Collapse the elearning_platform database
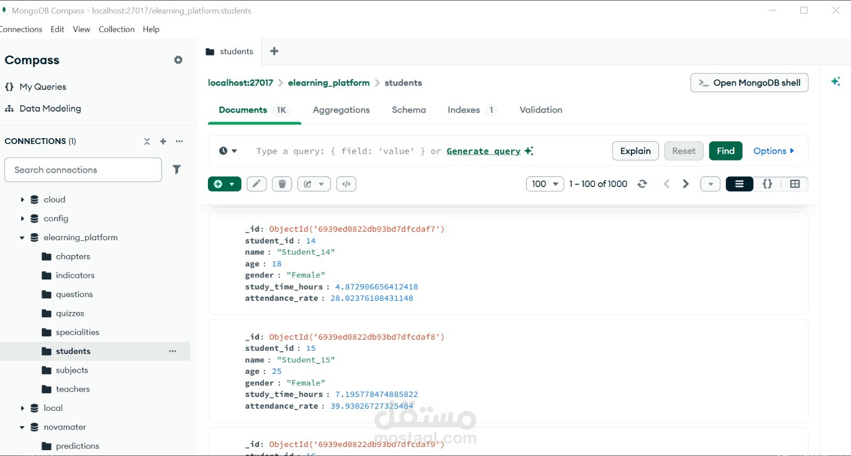The image size is (851, 456). click(x=22, y=238)
